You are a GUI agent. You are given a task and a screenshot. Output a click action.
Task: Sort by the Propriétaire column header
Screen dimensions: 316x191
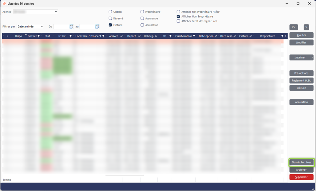click(268, 36)
